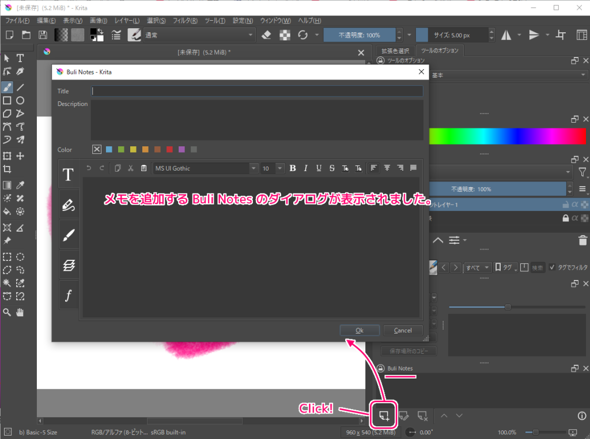The width and height of the screenshot is (590, 439).
Task: Switch to the 拡張色選択 tab
Action: pyautogui.click(x=395, y=51)
